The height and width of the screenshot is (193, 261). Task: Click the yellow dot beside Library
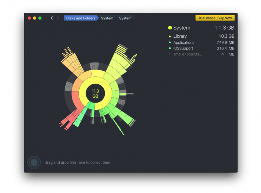(170, 36)
